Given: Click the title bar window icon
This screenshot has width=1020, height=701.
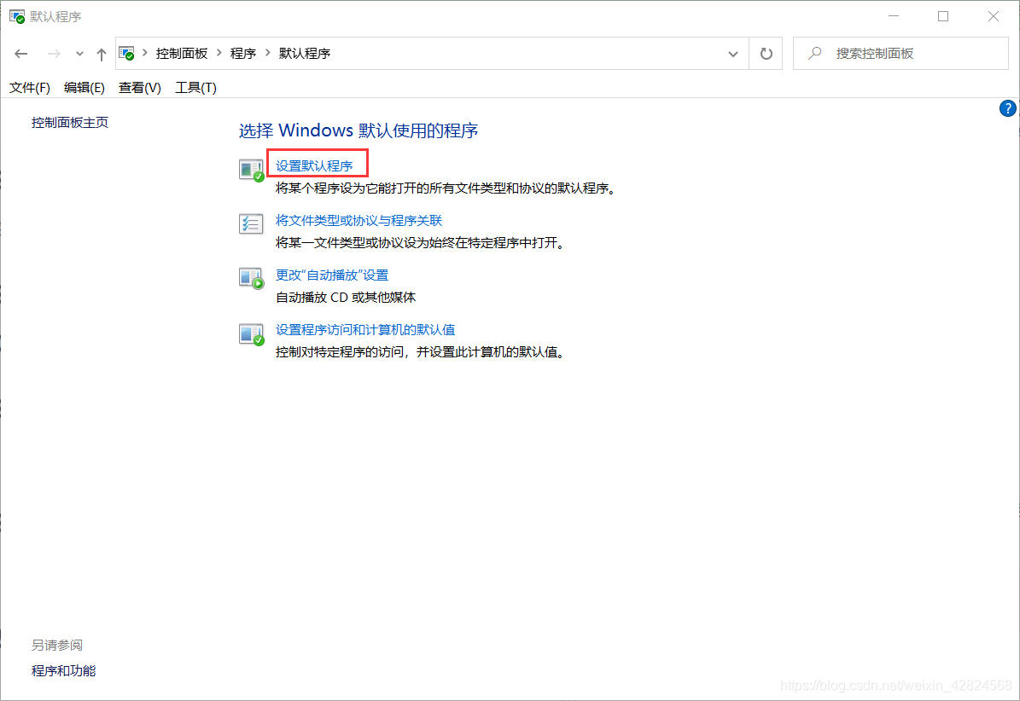Looking at the screenshot, I should pyautogui.click(x=17, y=16).
